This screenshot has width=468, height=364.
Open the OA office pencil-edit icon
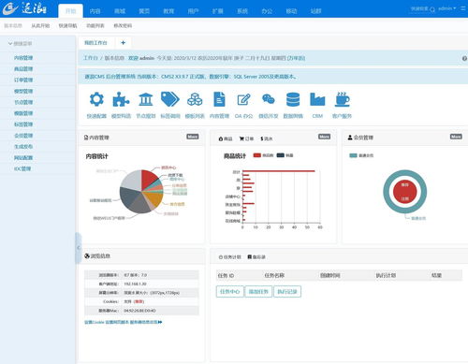pyautogui.click(x=243, y=100)
